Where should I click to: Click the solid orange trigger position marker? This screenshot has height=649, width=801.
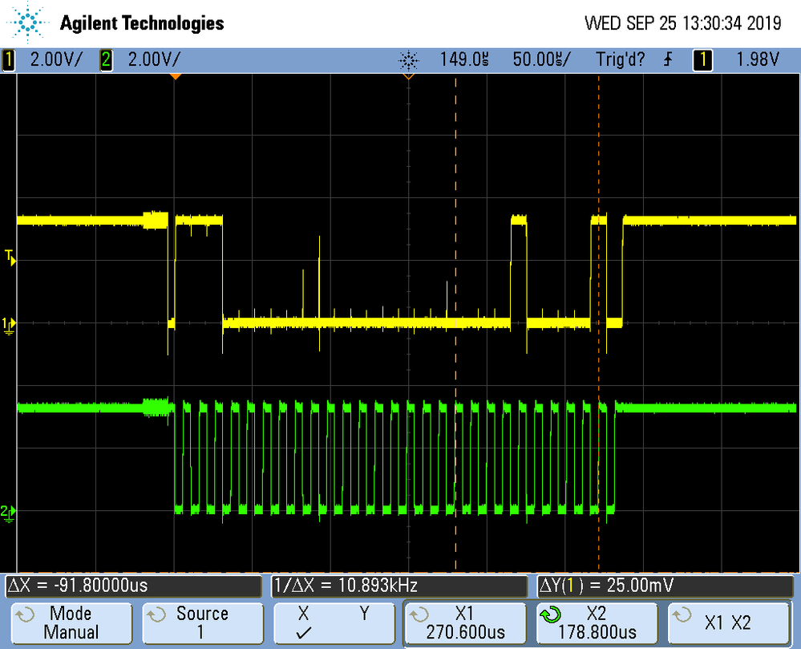176,77
